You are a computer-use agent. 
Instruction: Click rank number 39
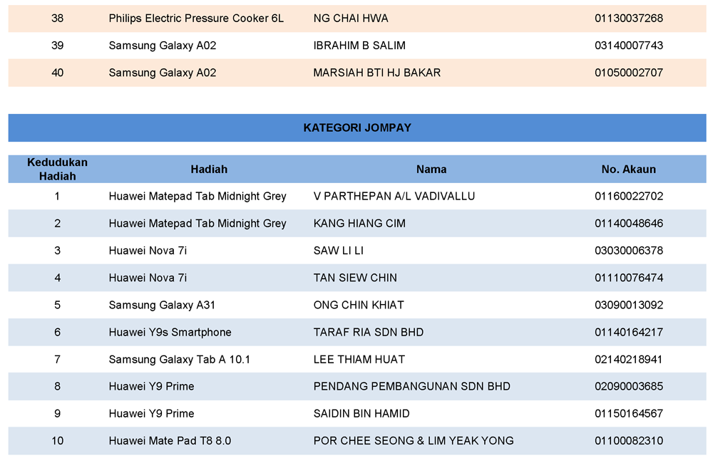57,46
